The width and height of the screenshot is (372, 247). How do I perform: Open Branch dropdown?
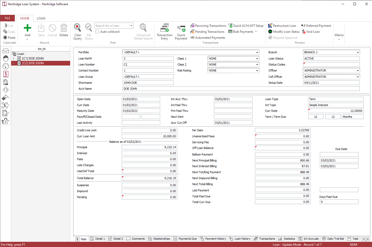[358, 52]
